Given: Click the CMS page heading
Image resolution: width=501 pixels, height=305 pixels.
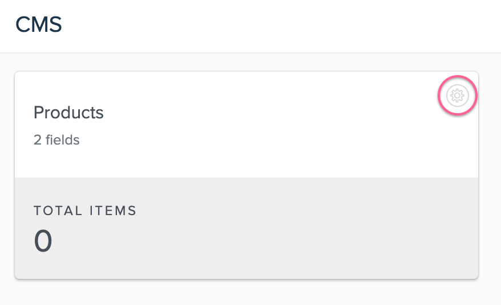Looking at the screenshot, I should click(39, 24).
